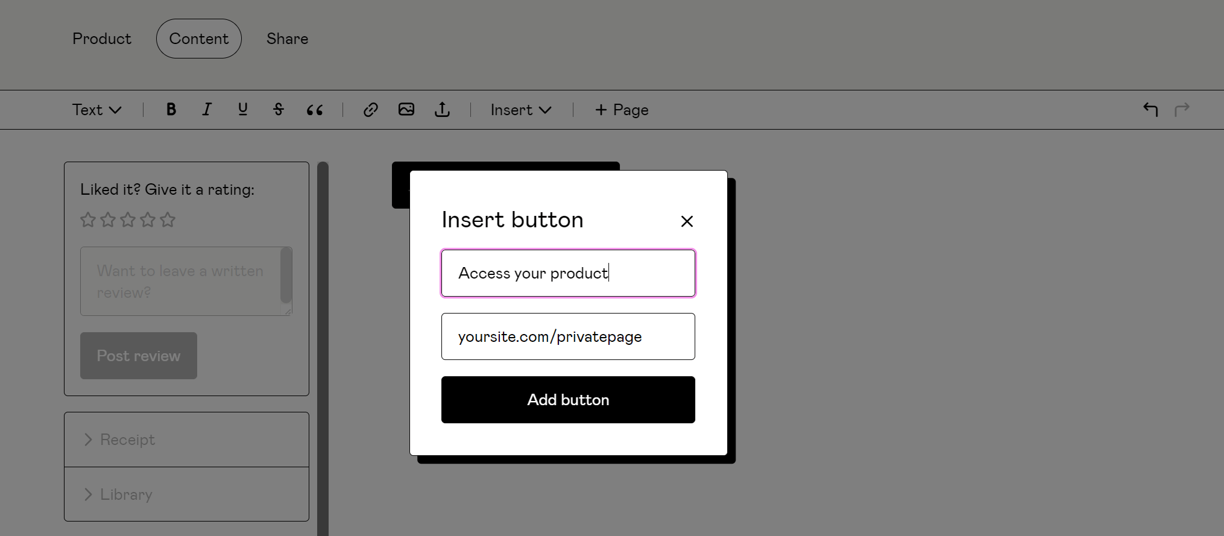Rate with the second star
The height and width of the screenshot is (536, 1224).
pyautogui.click(x=108, y=219)
